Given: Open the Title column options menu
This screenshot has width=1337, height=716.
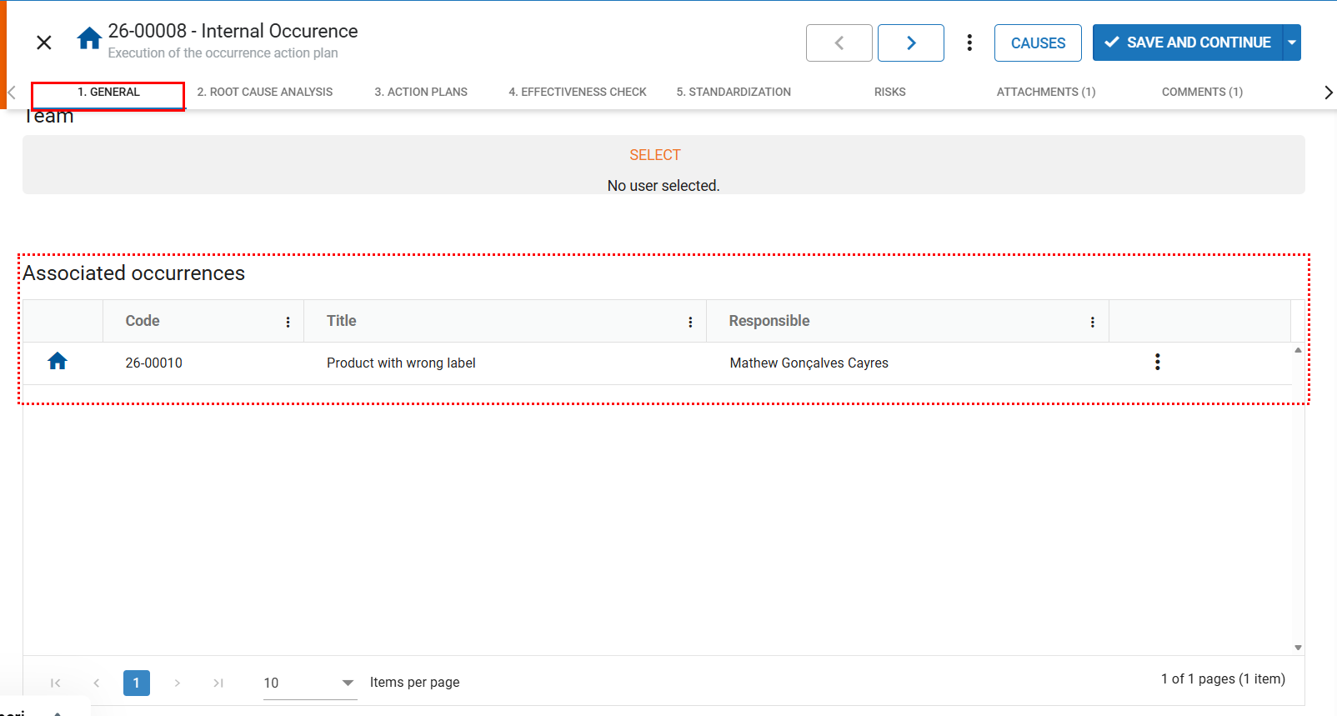Looking at the screenshot, I should (x=690, y=323).
